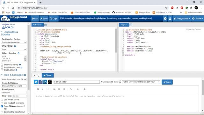The width and height of the screenshot is (204, 115).
Task: Insert heading in description editor
Action: coord(47,89)
